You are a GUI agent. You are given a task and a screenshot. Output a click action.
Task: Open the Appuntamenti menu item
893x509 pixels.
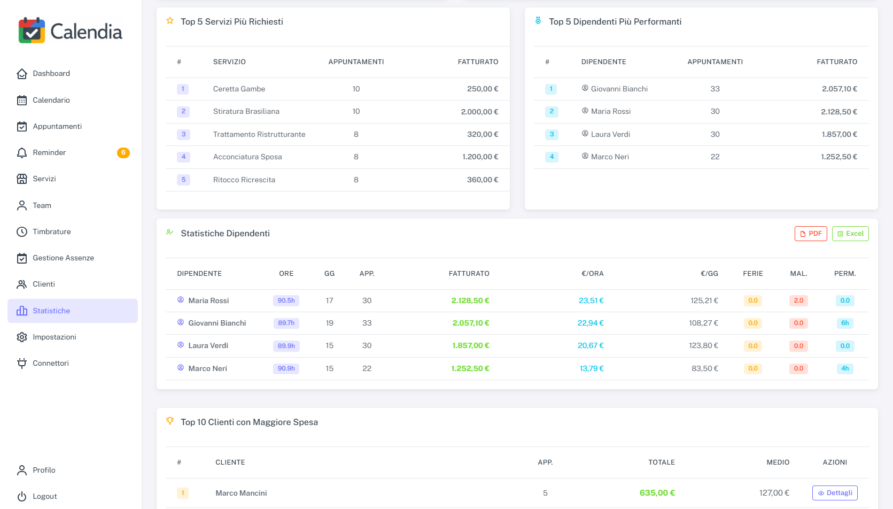(x=57, y=126)
